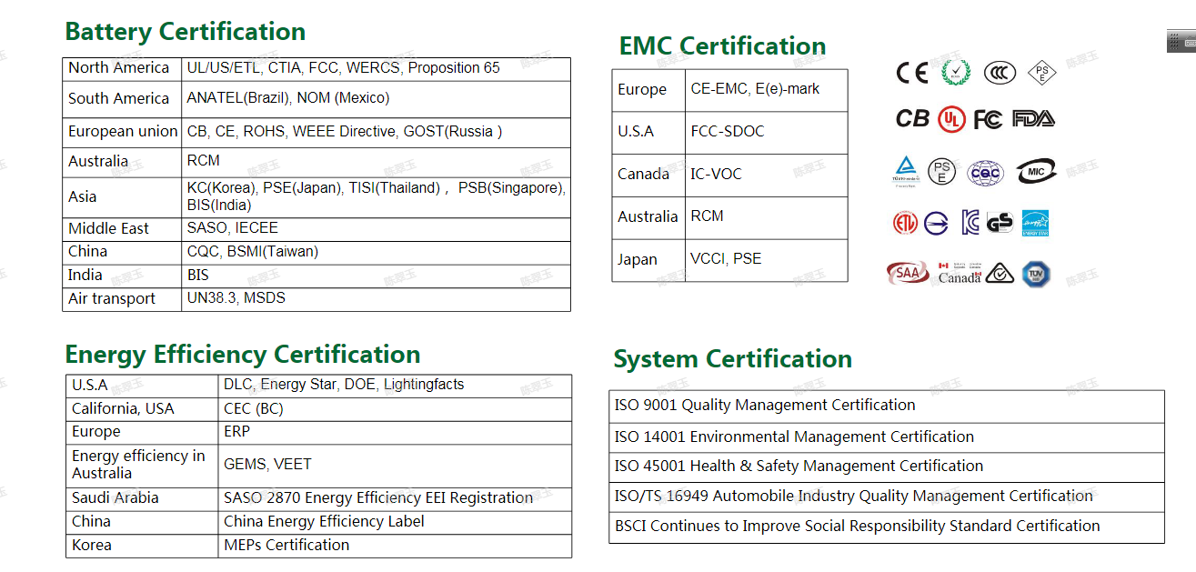This screenshot has height=572, width=1196.
Task: Click the GS certification mark
Action: (x=1000, y=223)
